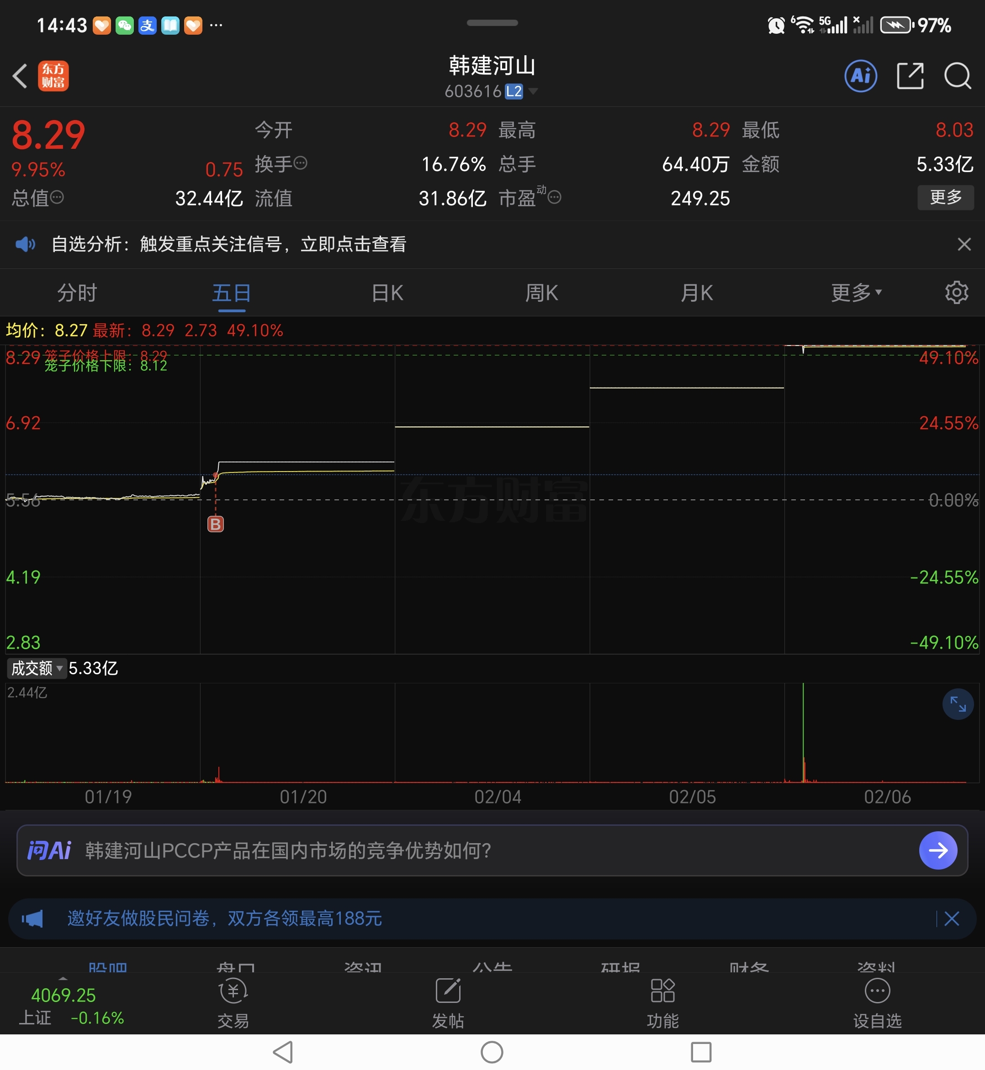
Task: Submit the 问Ai question arrow button
Action: tap(937, 850)
